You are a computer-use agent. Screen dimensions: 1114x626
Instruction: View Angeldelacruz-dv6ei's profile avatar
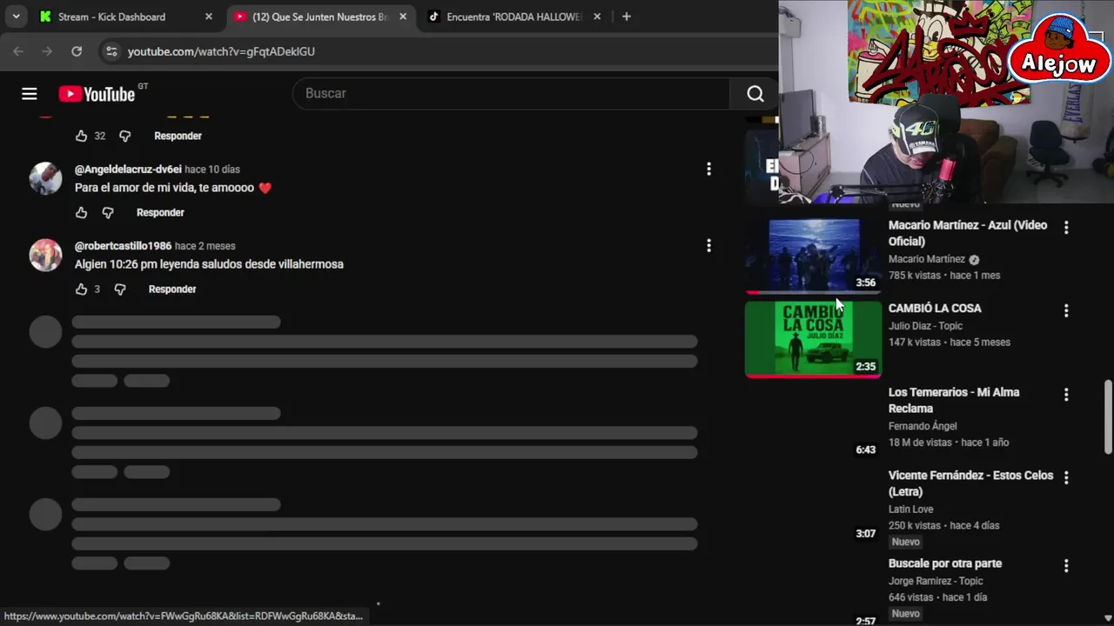pyautogui.click(x=45, y=178)
